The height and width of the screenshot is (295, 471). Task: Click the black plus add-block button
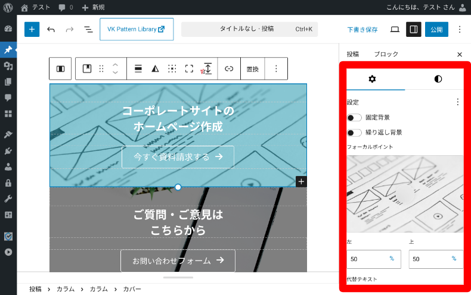[301, 181]
